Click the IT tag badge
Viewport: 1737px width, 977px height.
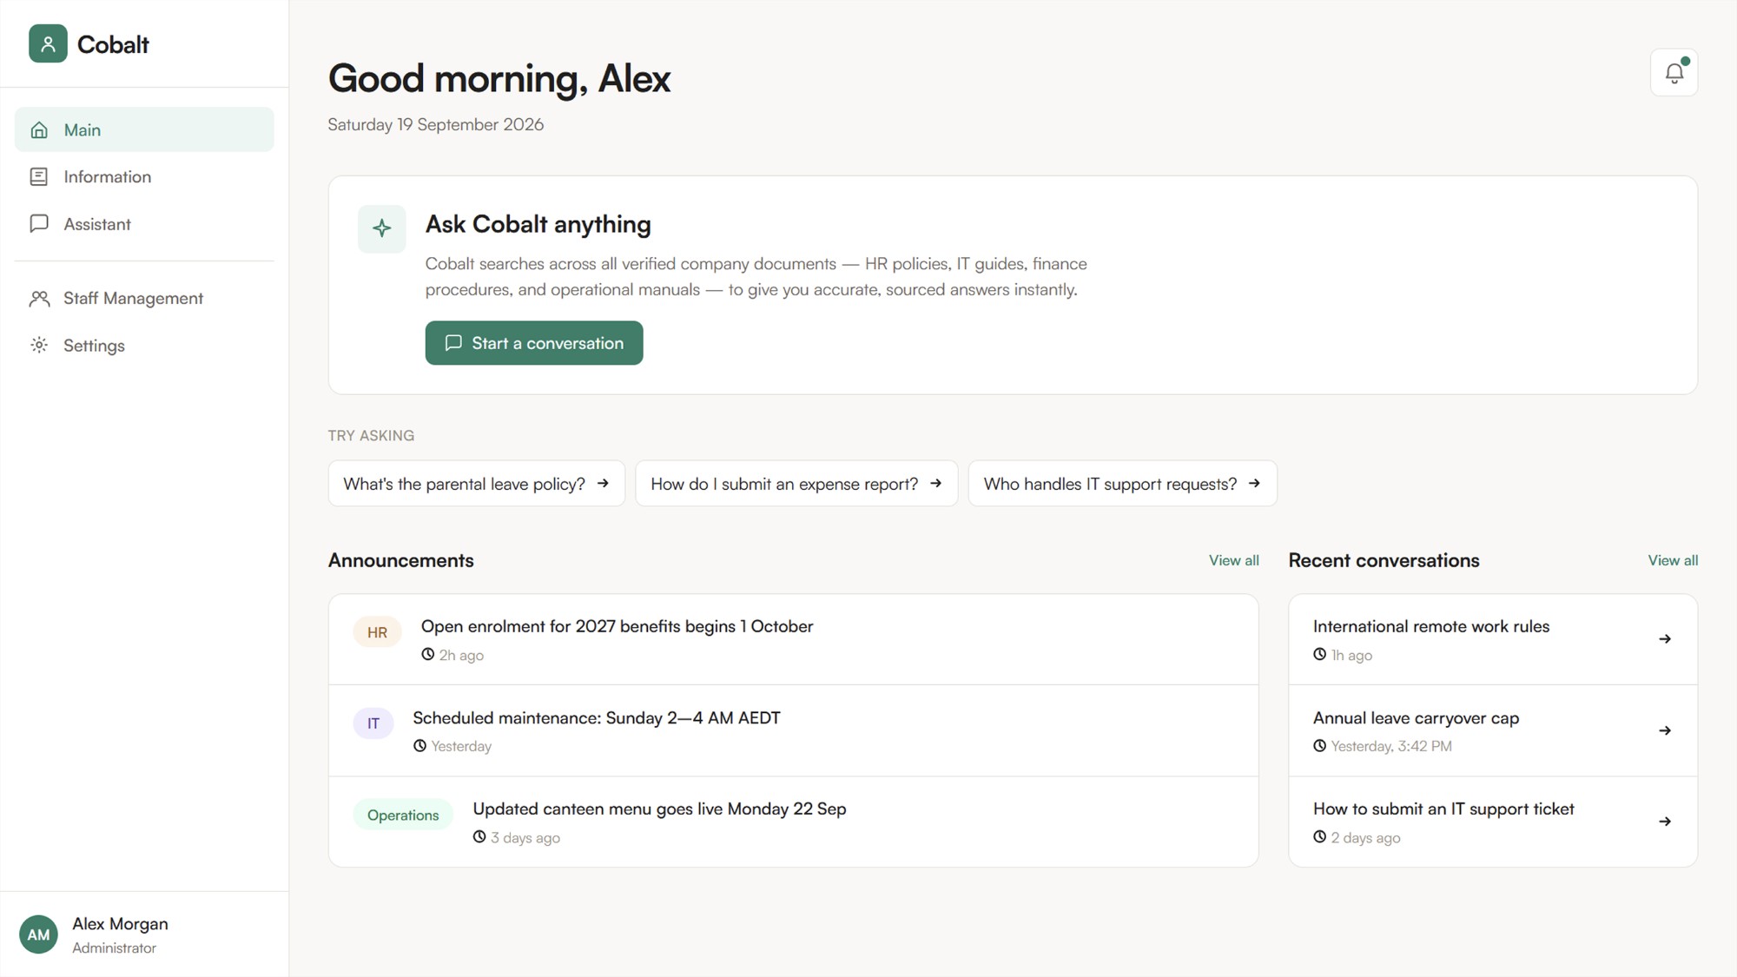tap(373, 723)
